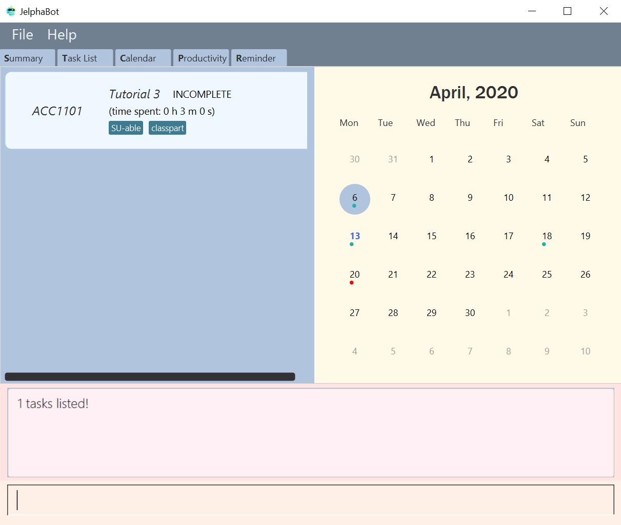
Task: Click the INCOMPLETE status label
Action: pyautogui.click(x=202, y=94)
